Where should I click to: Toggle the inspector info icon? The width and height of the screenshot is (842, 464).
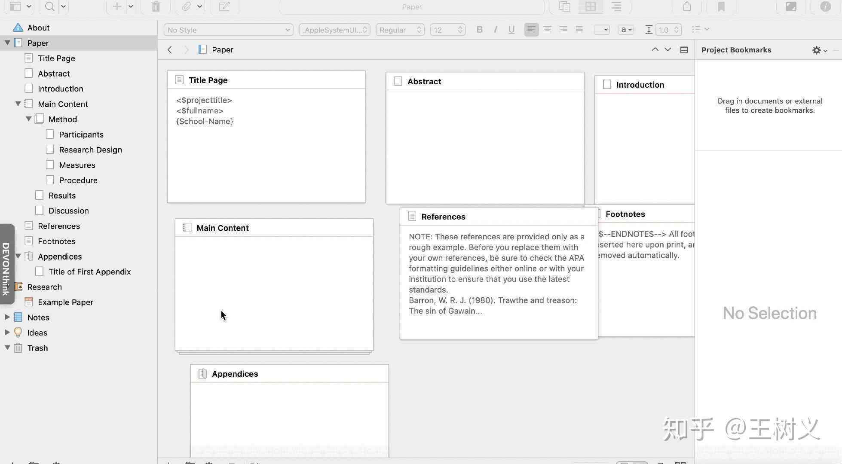coord(825,6)
